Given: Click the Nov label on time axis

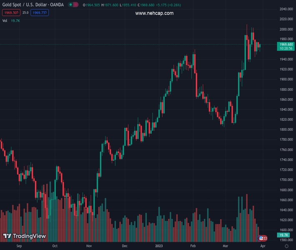Looking at the screenshot, I should click(x=89, y=246).
